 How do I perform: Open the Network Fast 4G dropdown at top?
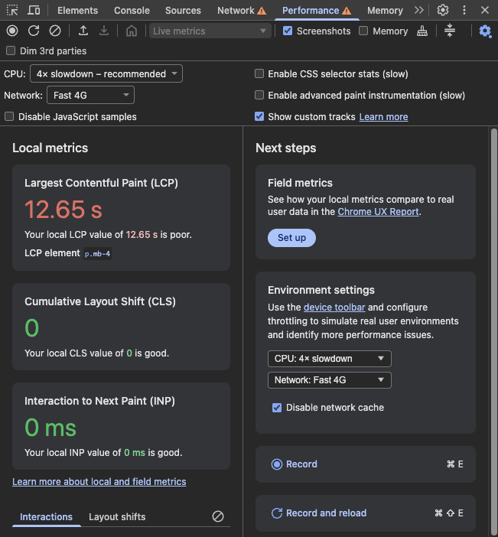(90, 95)
